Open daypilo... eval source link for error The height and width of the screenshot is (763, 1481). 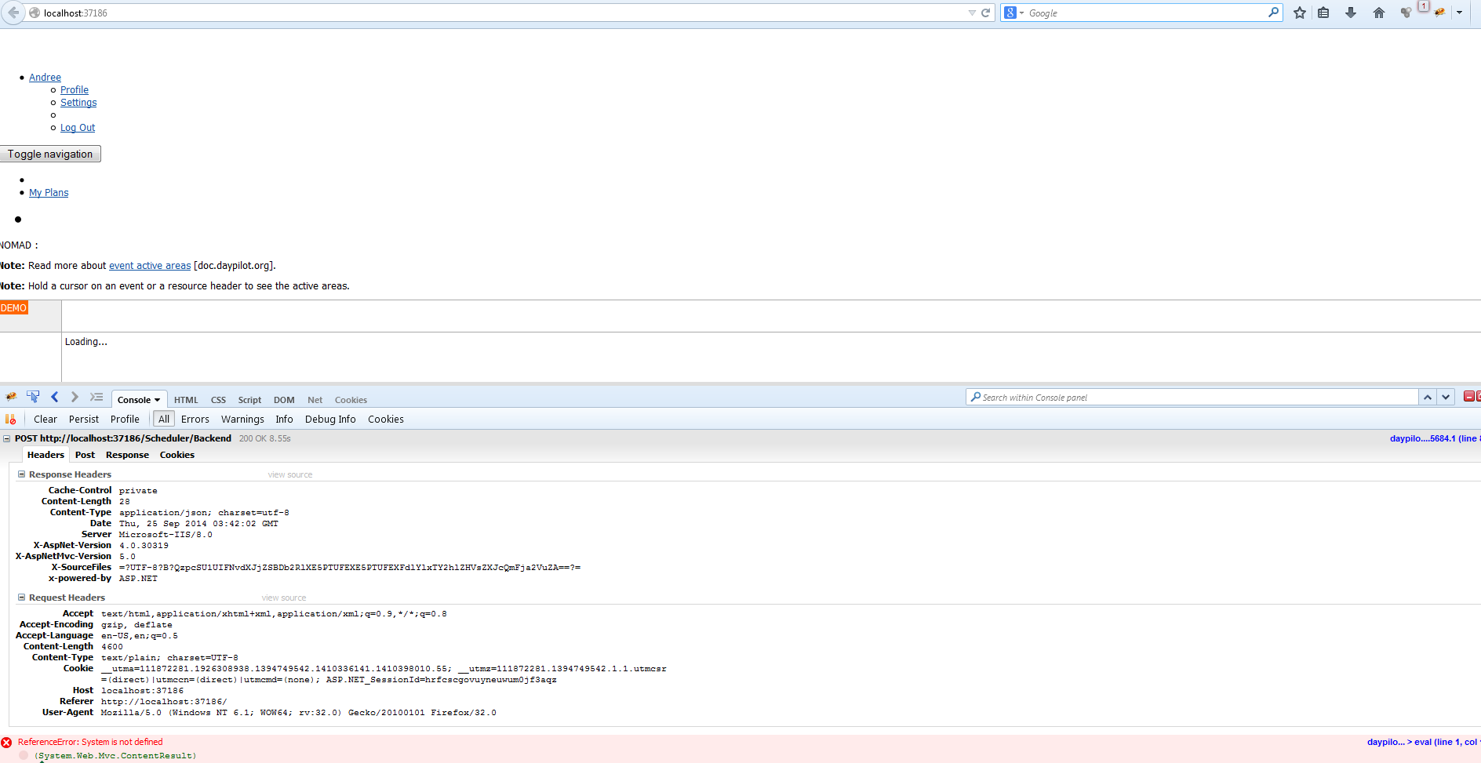[x=1422, y=743]
